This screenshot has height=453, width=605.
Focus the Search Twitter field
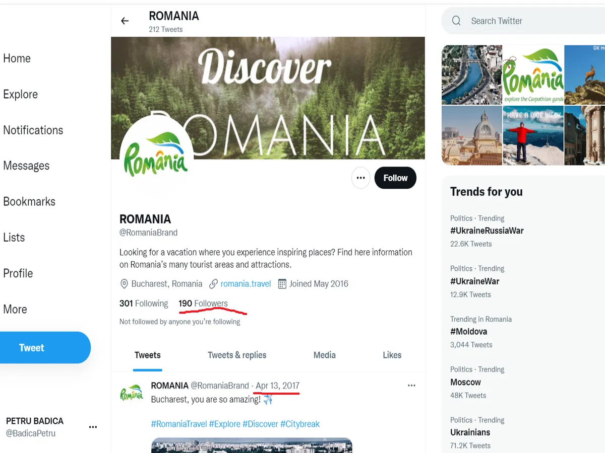[x=524, y=21]
